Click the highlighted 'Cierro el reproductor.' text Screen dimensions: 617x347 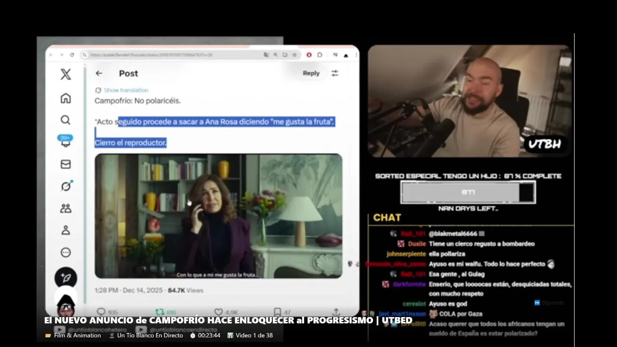point(131,143)
